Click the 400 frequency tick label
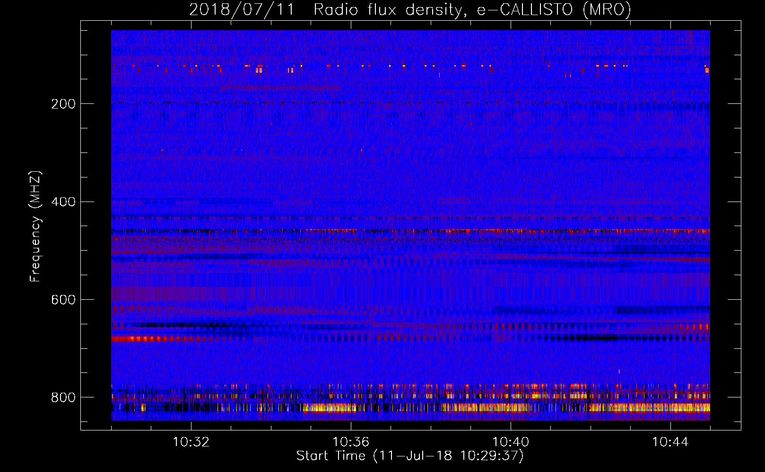Image resolution: width=765 pixels, height=472 pixels. 63,202
